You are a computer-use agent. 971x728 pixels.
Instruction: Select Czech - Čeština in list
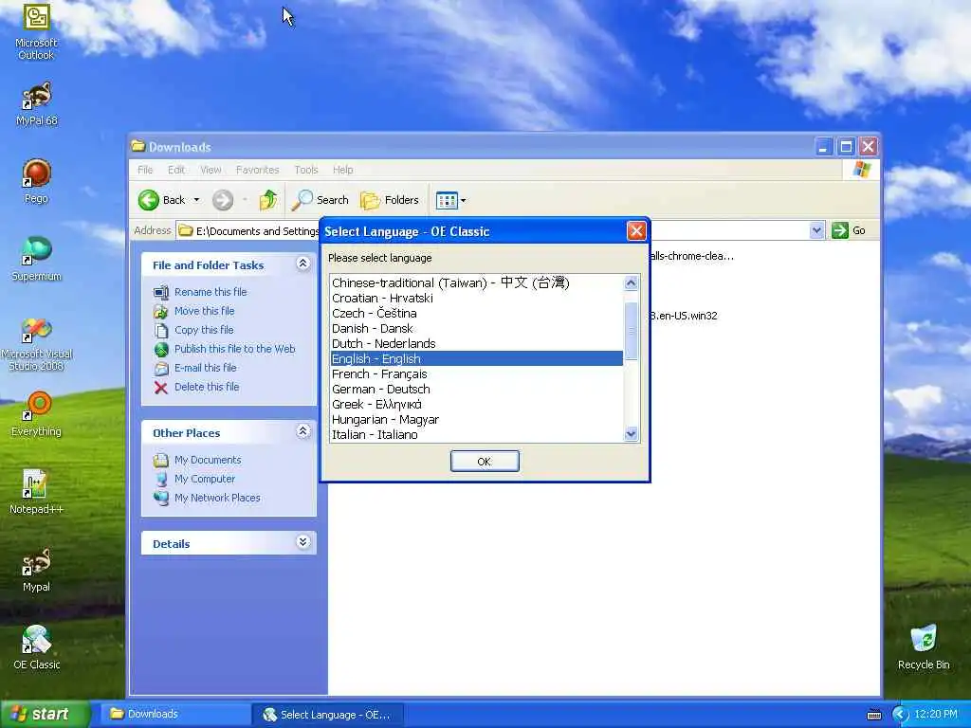(477, 313)
